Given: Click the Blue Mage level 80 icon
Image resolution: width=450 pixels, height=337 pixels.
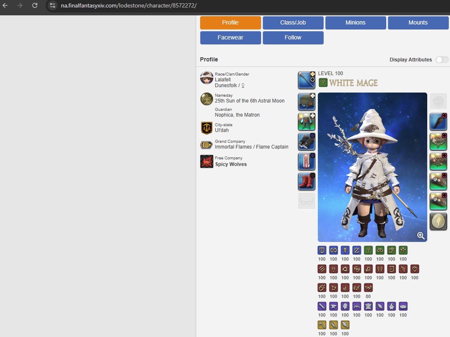Looking at the screenshot, I should [368, 288].
